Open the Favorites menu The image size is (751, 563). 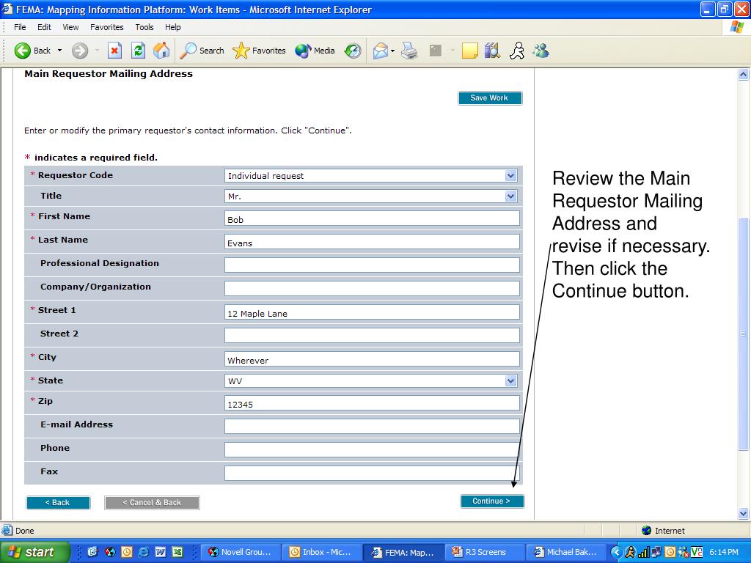coord(107,27)
